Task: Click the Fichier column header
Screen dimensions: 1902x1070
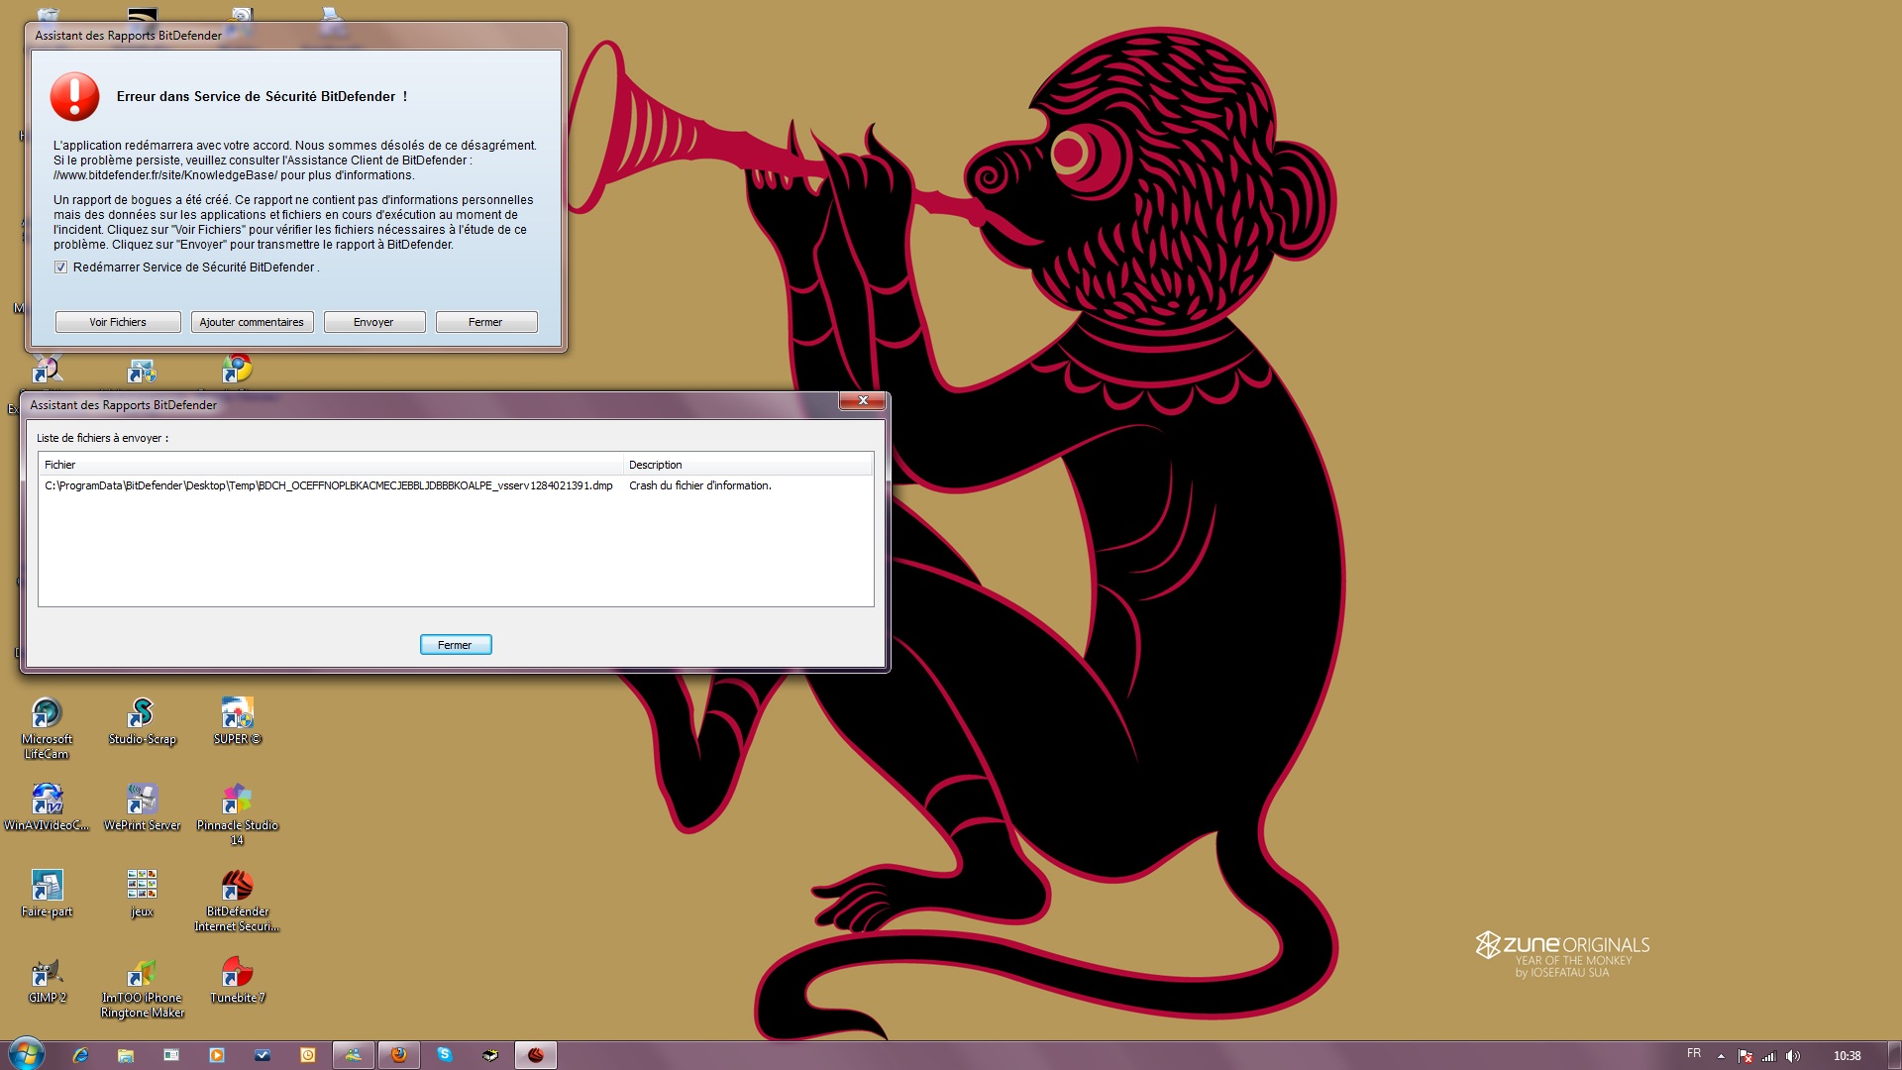Action: pos(331,465)
